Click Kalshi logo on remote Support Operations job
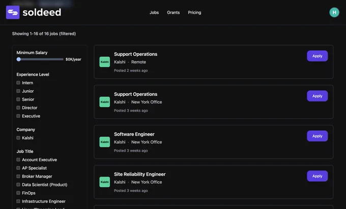 click(x=105, y=62)
